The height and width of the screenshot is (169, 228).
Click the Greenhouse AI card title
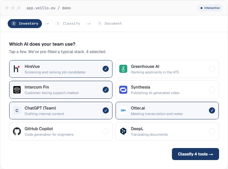pyautogui.click(x=145, y=66)
